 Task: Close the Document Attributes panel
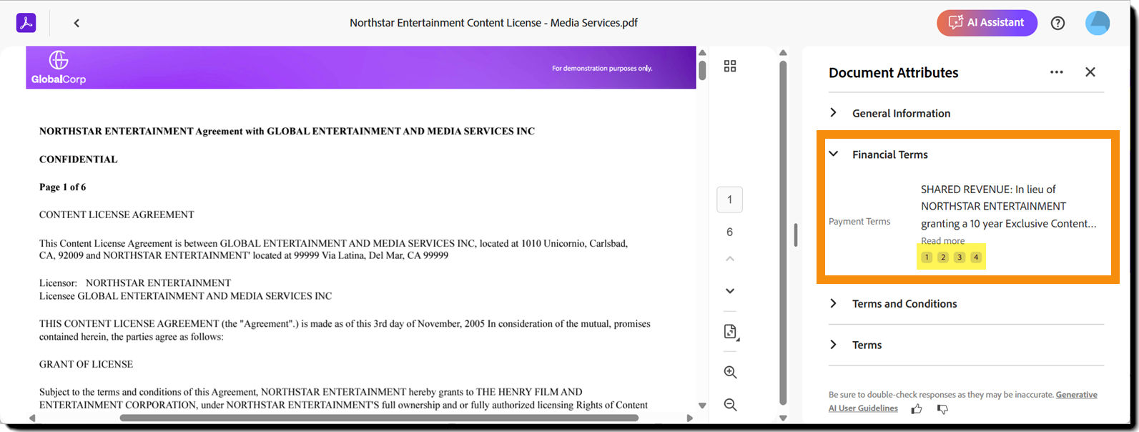point(1090,72)
